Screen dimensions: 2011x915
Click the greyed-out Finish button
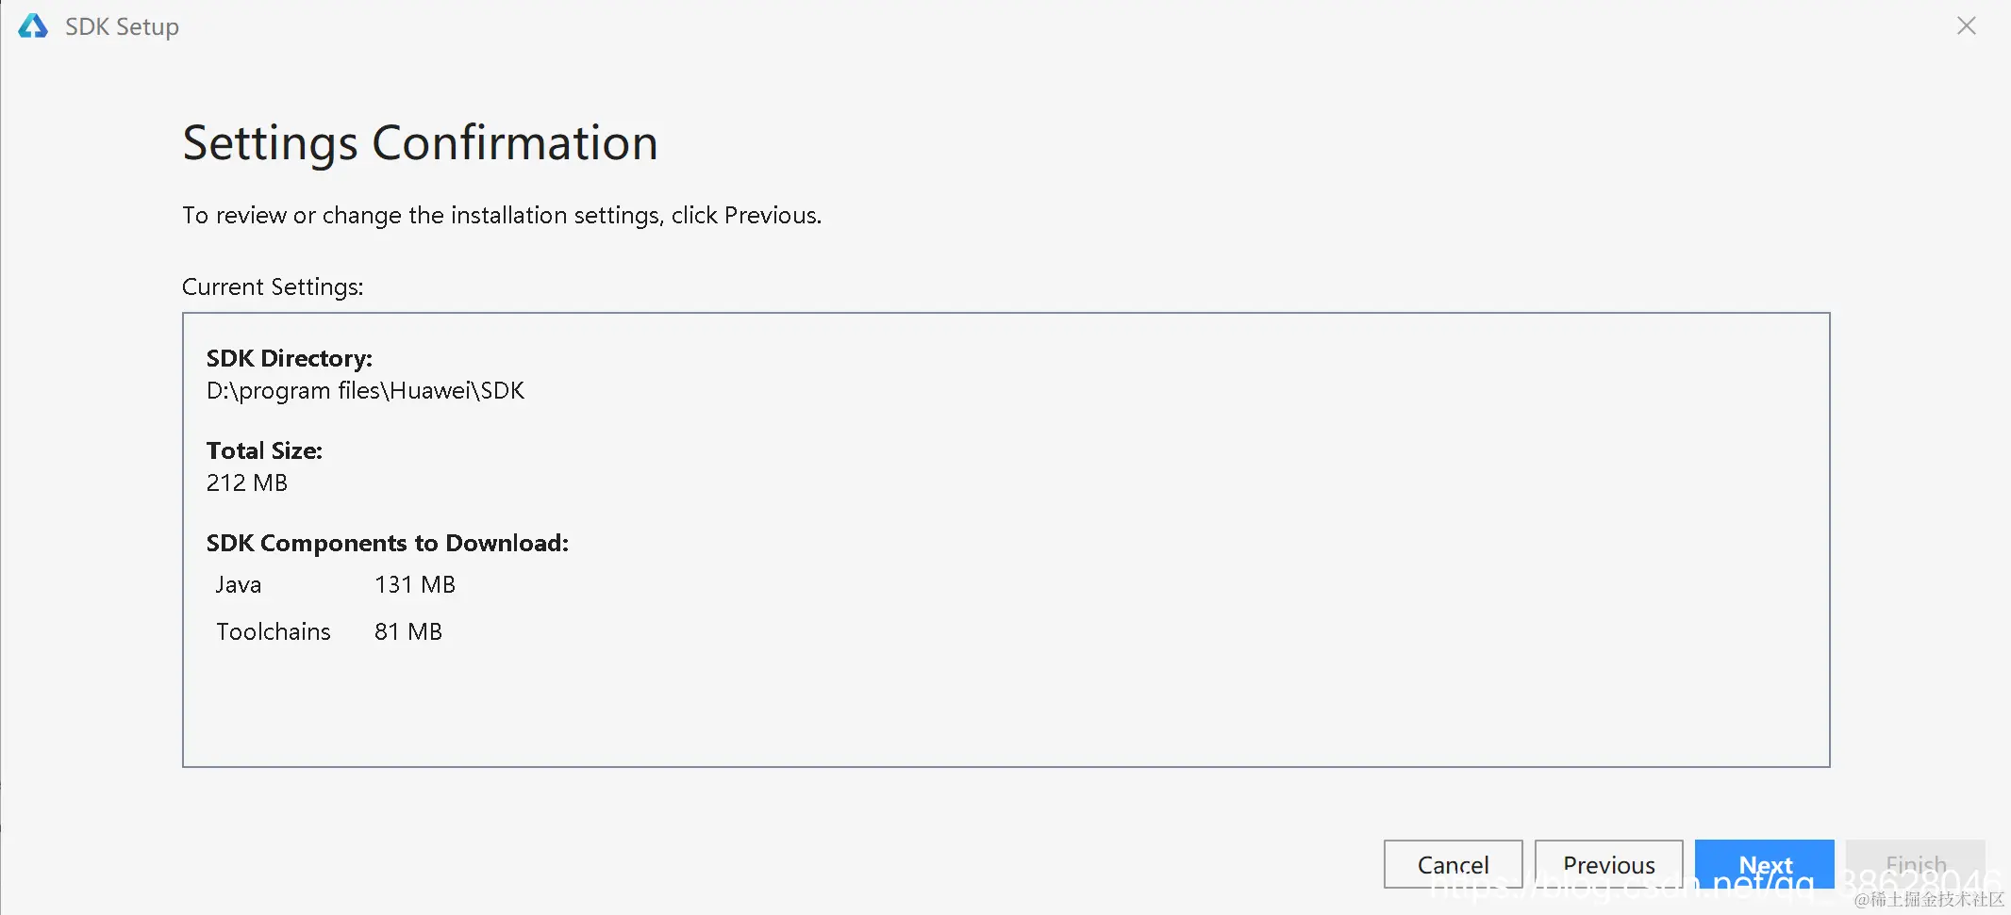coord(1915,862)
